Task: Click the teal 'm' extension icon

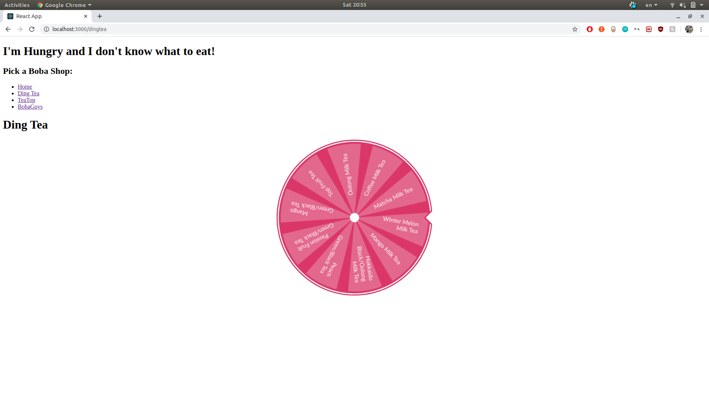Action: pyautogui.click(x=625, y=29)
